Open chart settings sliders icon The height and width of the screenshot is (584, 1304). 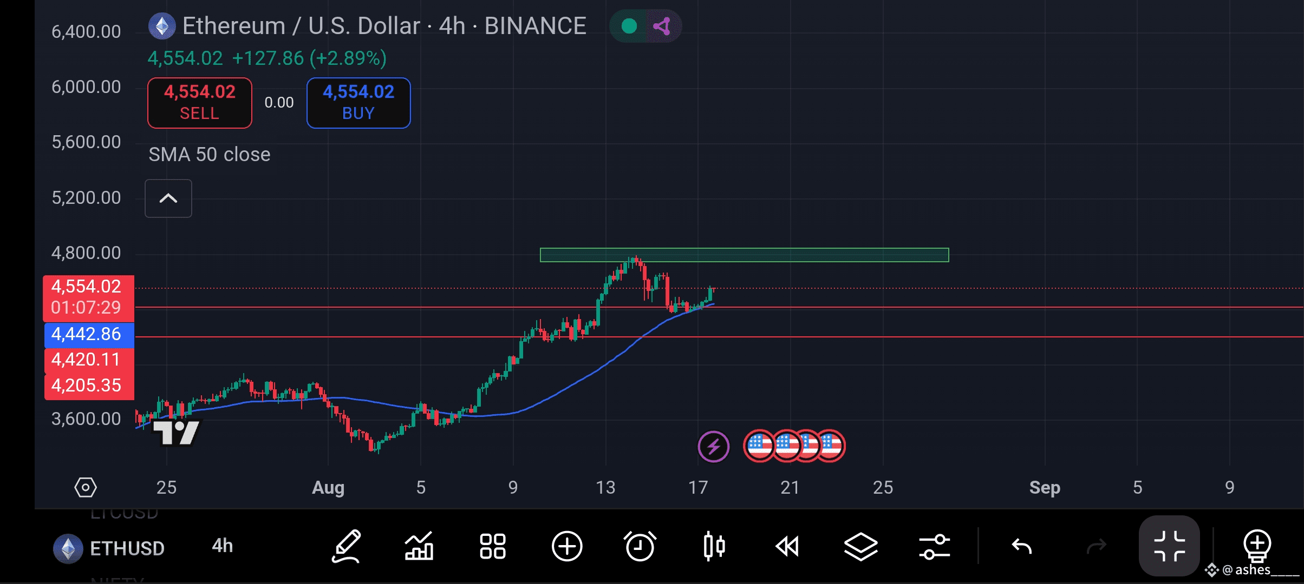click(x=935, y=546)
